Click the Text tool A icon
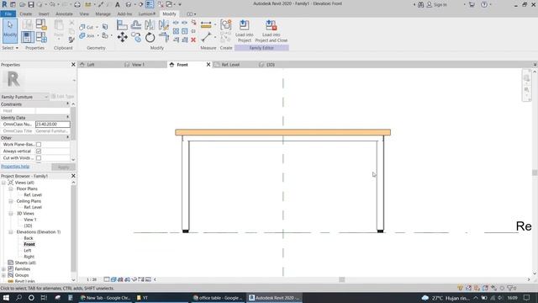This screenshot has height=303, width=538. coord(118,4)
